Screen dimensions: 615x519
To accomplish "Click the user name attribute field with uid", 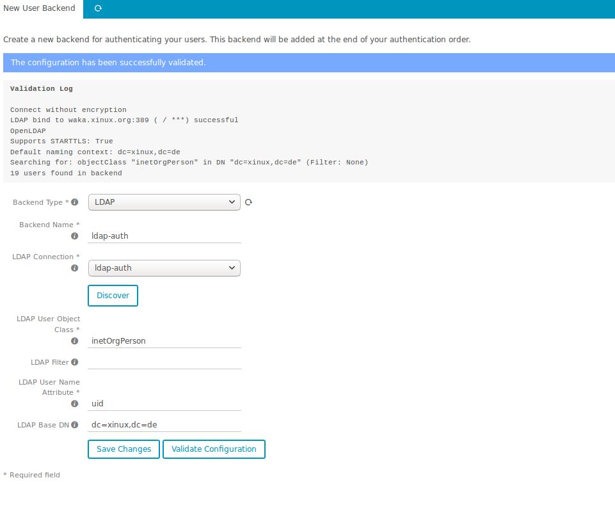I will coord(164,404).
